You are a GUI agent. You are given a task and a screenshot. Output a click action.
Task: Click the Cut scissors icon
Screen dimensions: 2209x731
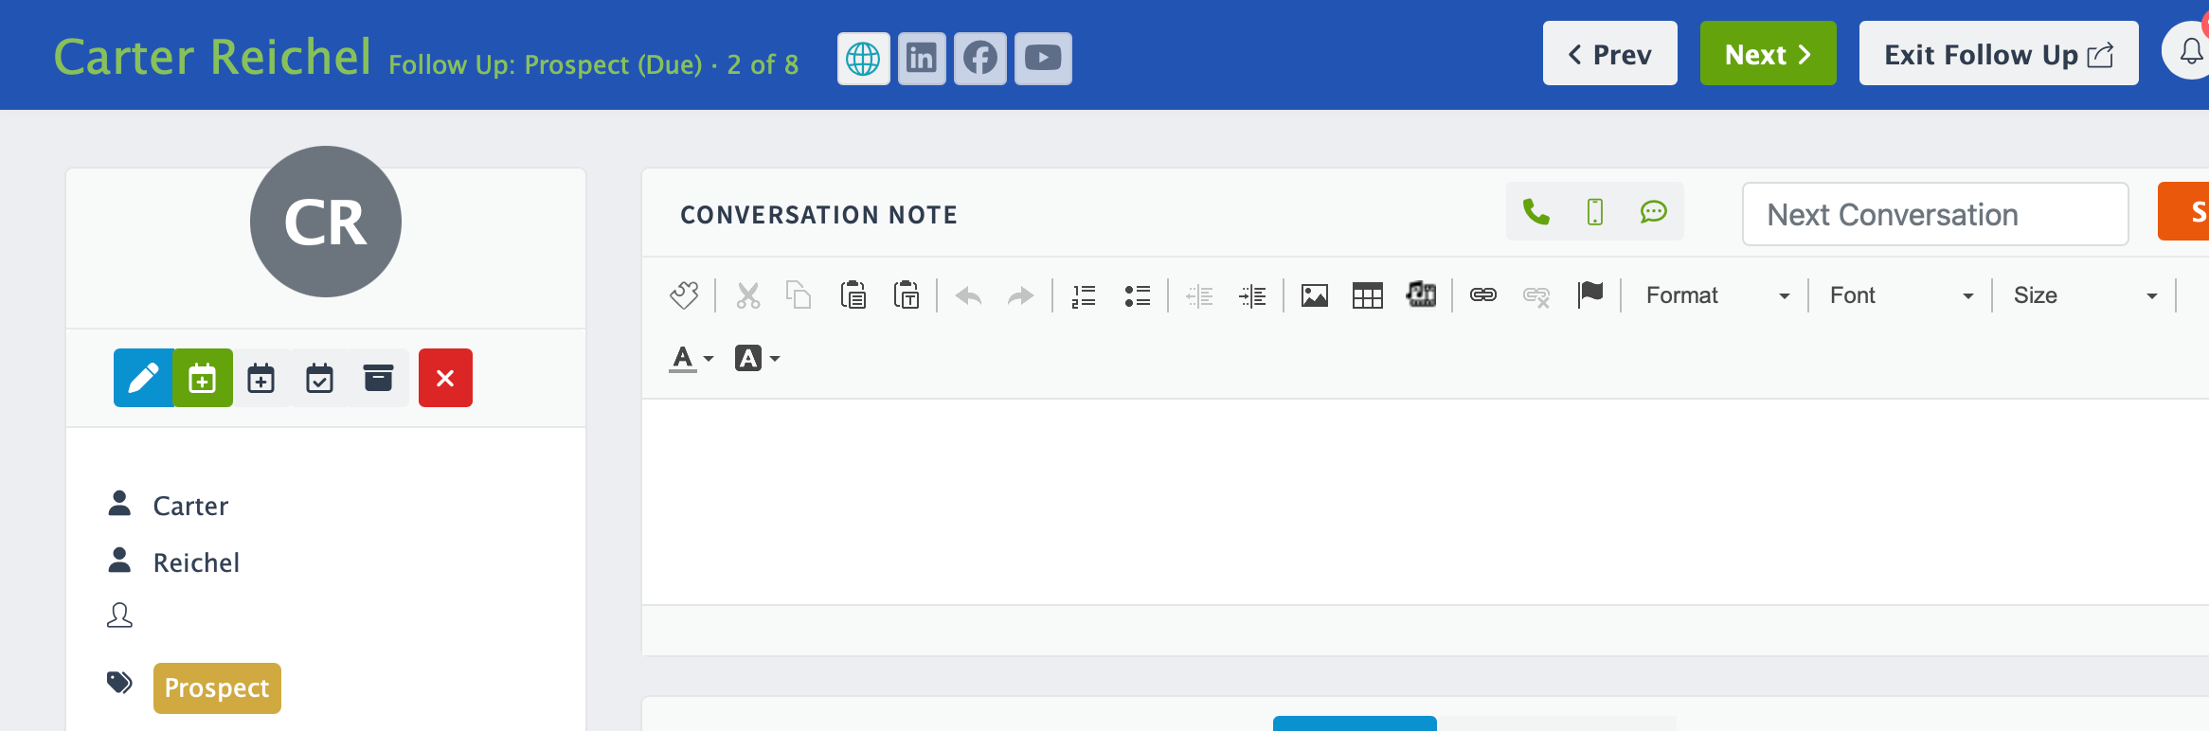748,295
